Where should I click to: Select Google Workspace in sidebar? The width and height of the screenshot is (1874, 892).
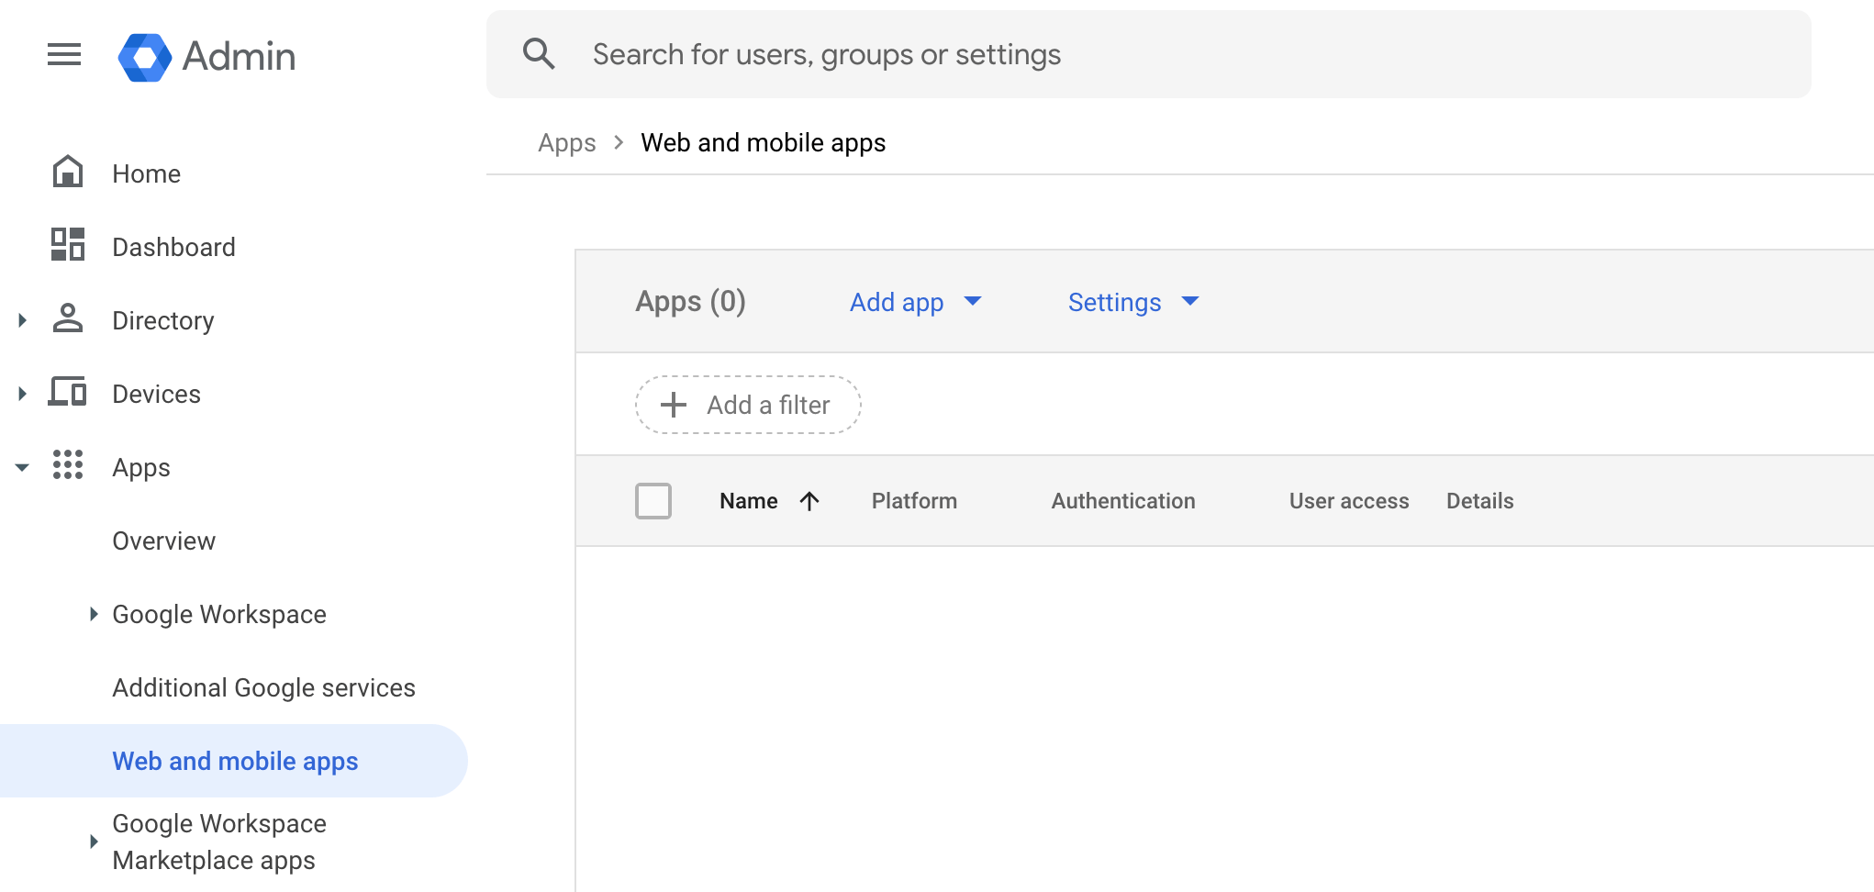(x=219, y=614)
